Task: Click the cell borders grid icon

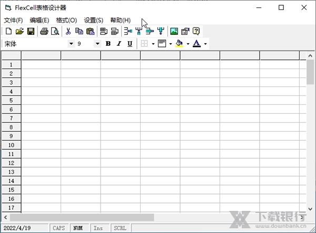Action: [x=144, y=44]
